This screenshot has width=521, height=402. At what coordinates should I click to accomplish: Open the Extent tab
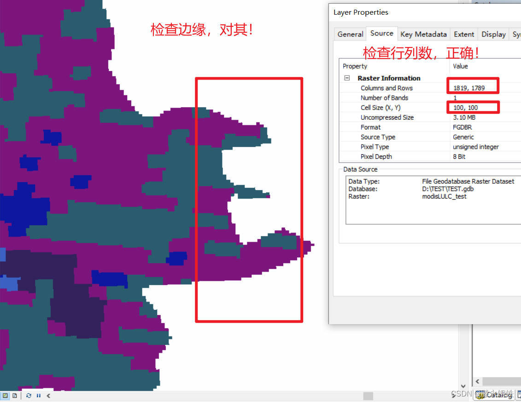point(463,34)
